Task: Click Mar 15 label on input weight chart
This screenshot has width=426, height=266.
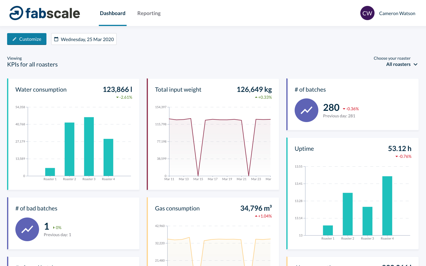Action: (198, 179)
